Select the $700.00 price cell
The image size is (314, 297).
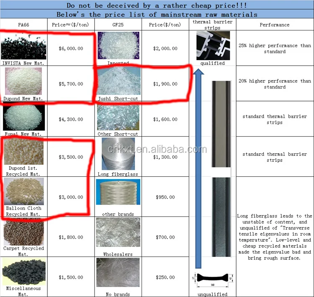click(x=165, y=237)
